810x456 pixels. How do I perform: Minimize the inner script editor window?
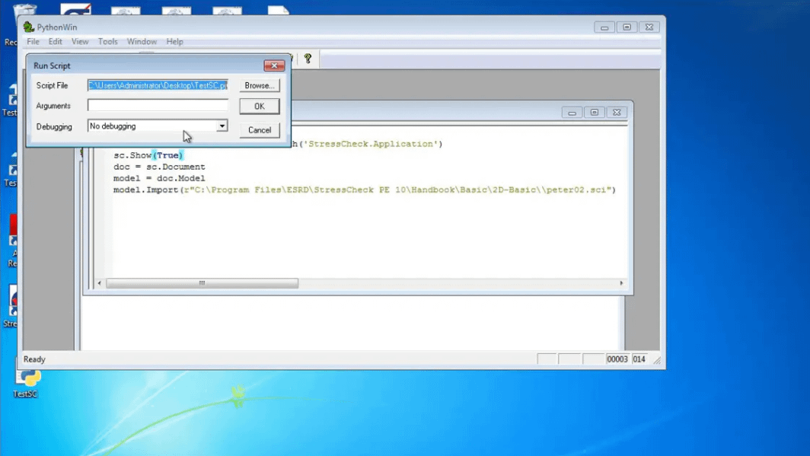[x=572, y=112]
